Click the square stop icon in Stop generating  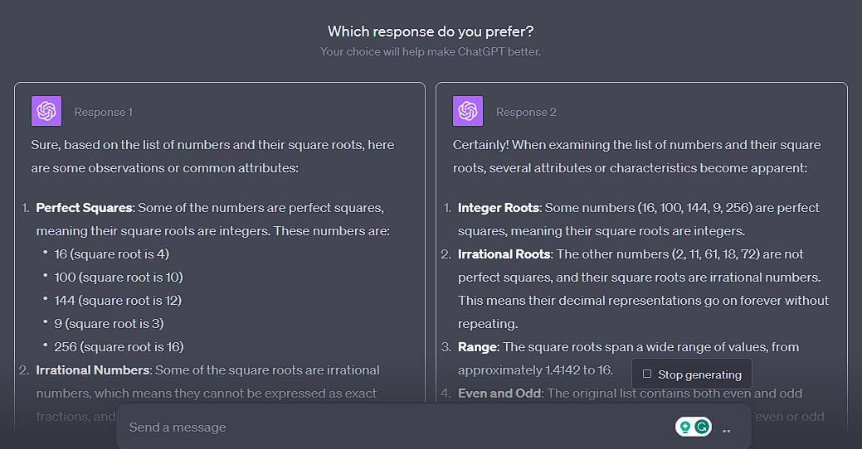point(647,374)
